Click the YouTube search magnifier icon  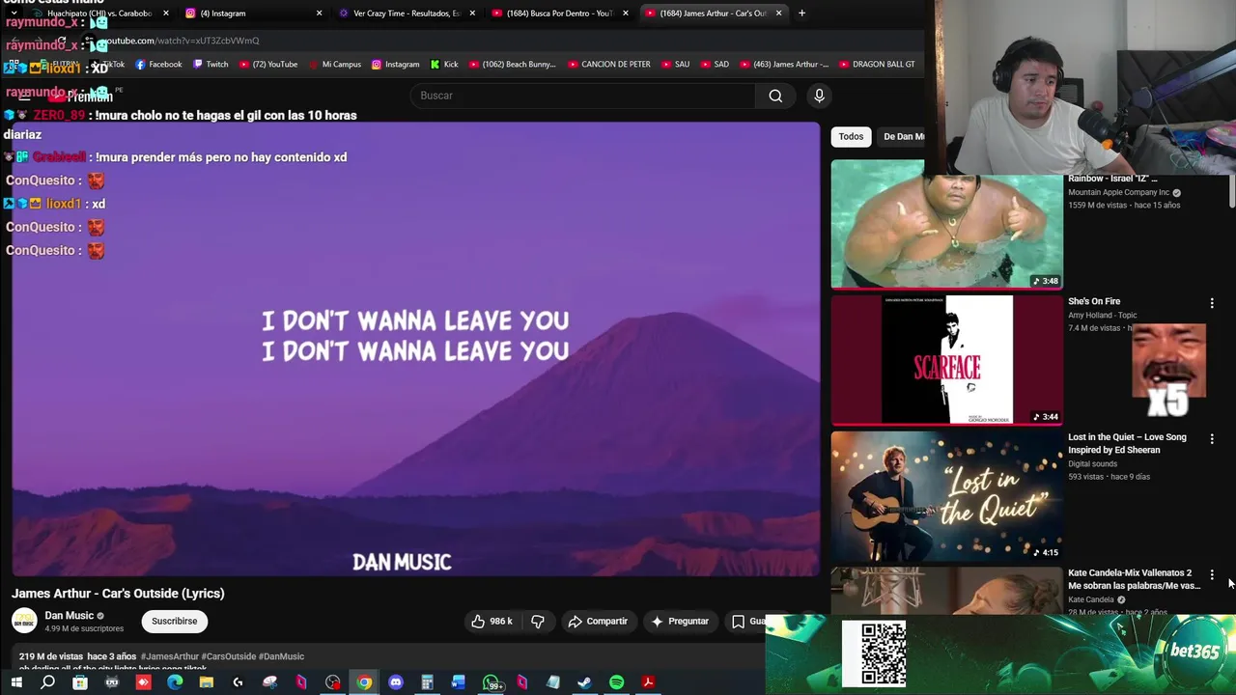tap(775, 96)
